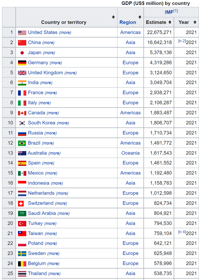Open the (more) link beside India
The image size is (199, 280).
point(46,83)
